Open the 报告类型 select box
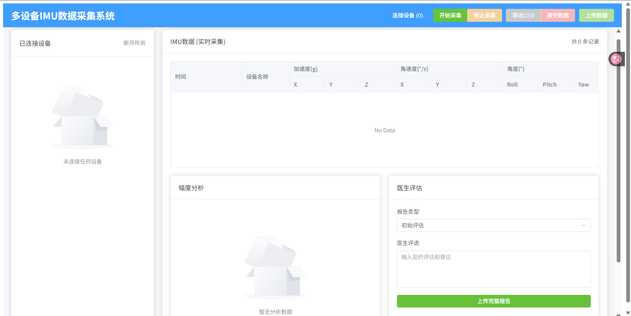The image size is (631, 316). click(493, 225)
